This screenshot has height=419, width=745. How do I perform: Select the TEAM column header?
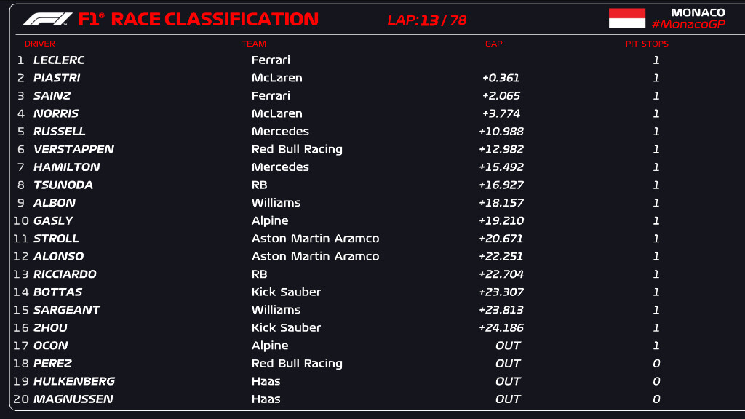pos(254,44)
